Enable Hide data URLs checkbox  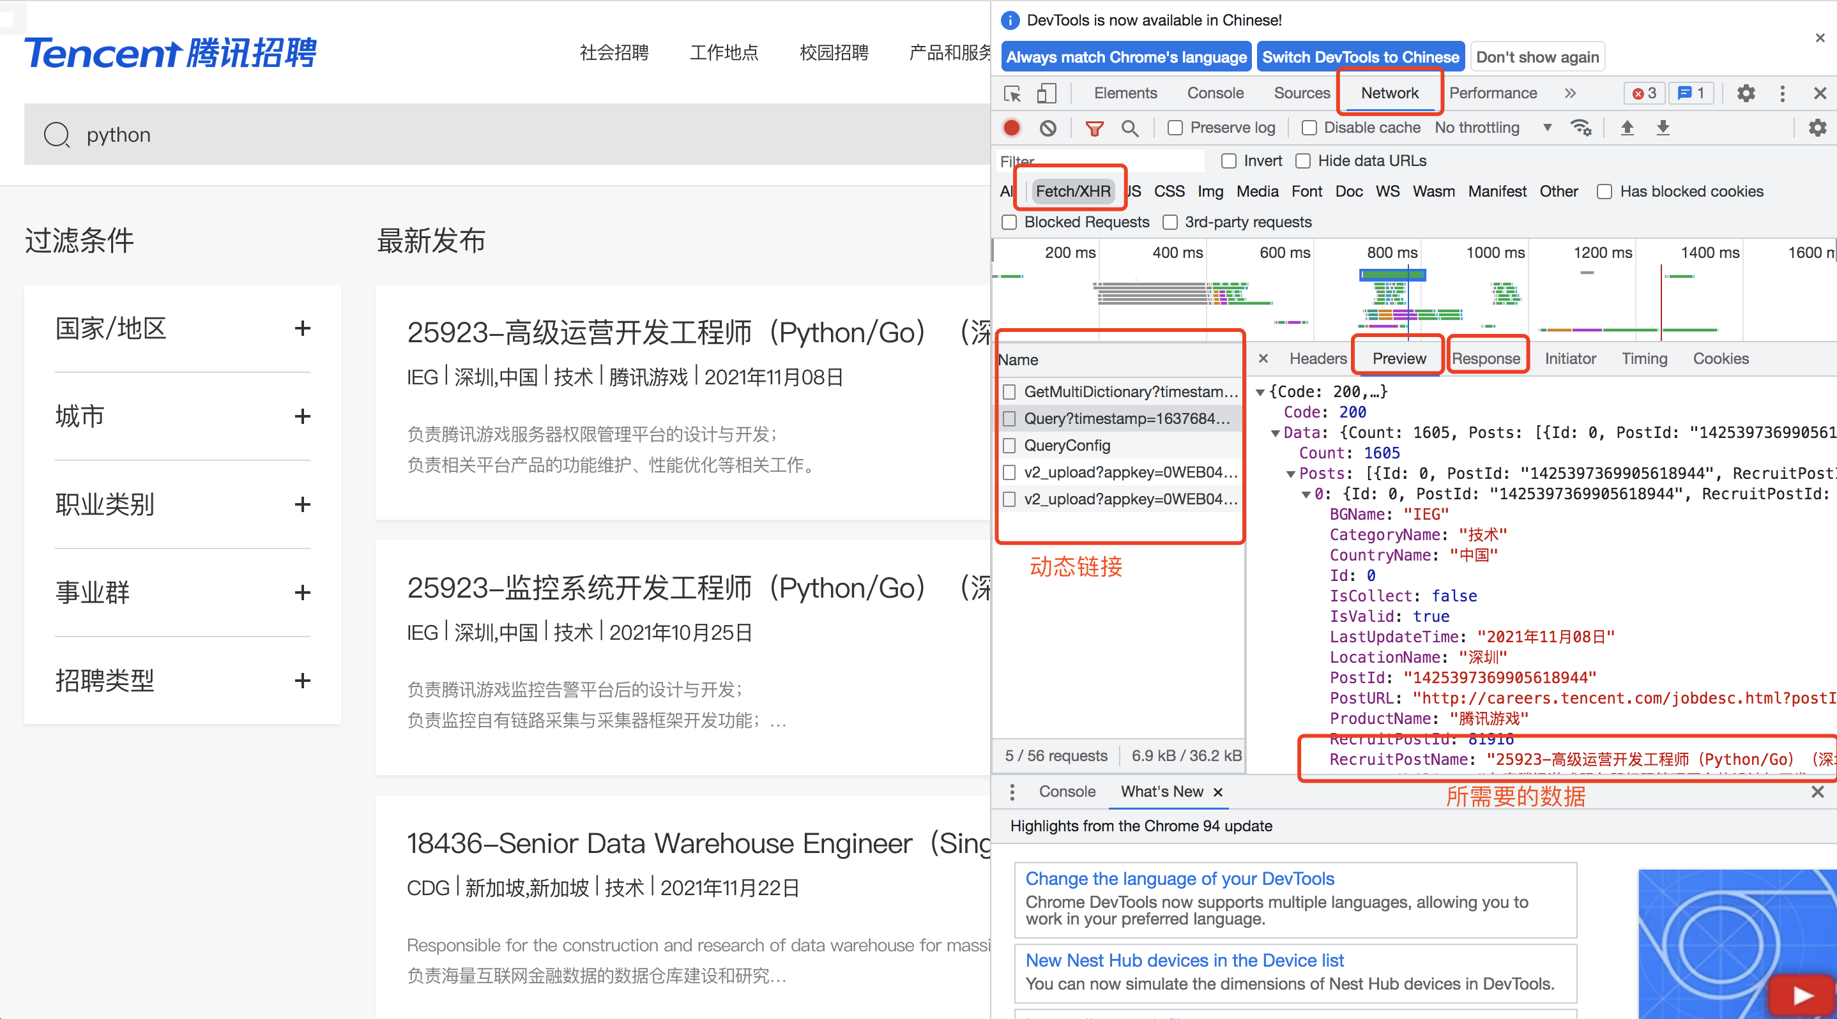point(1302,161)
